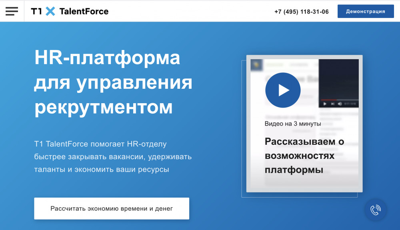Click Рассчитать экономию времени и денег button
This screenshot has width=400, height=230.
(112, 208)
